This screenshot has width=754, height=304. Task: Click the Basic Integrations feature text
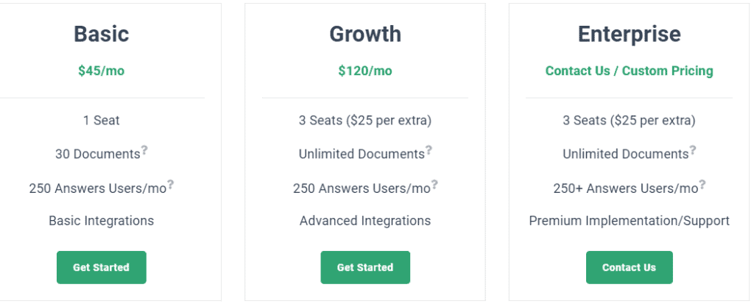[x=102, y=220]
